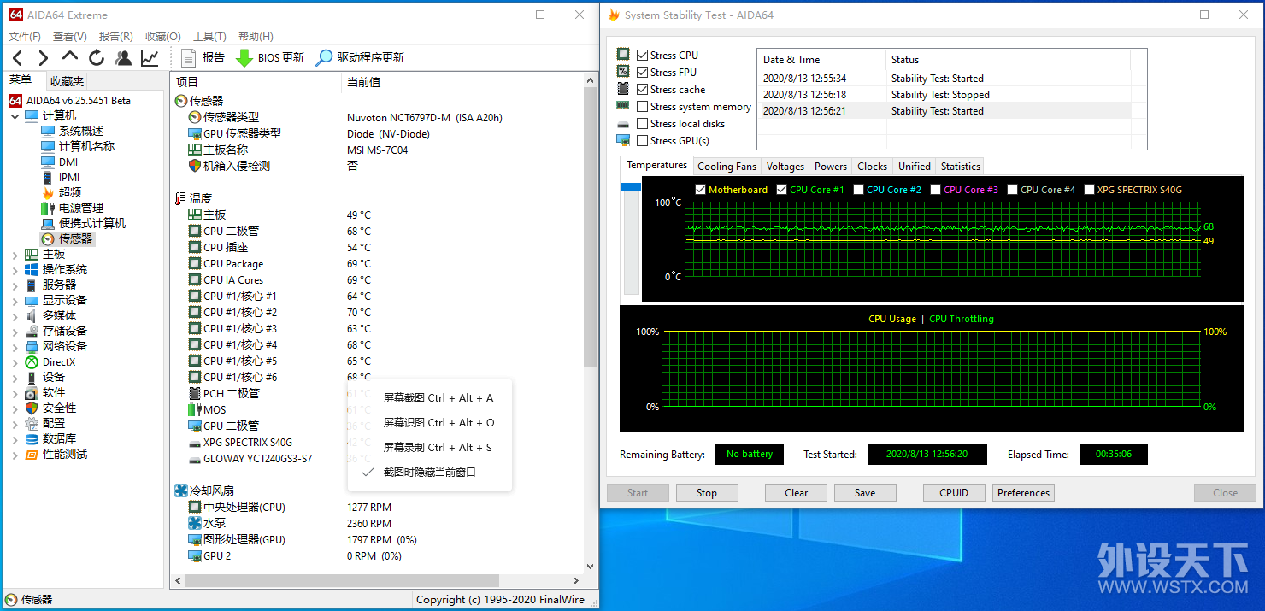This screenshot has height=611, width=1265.
Task: Collapse the 计算机 tree node
Action: (15, 115)
